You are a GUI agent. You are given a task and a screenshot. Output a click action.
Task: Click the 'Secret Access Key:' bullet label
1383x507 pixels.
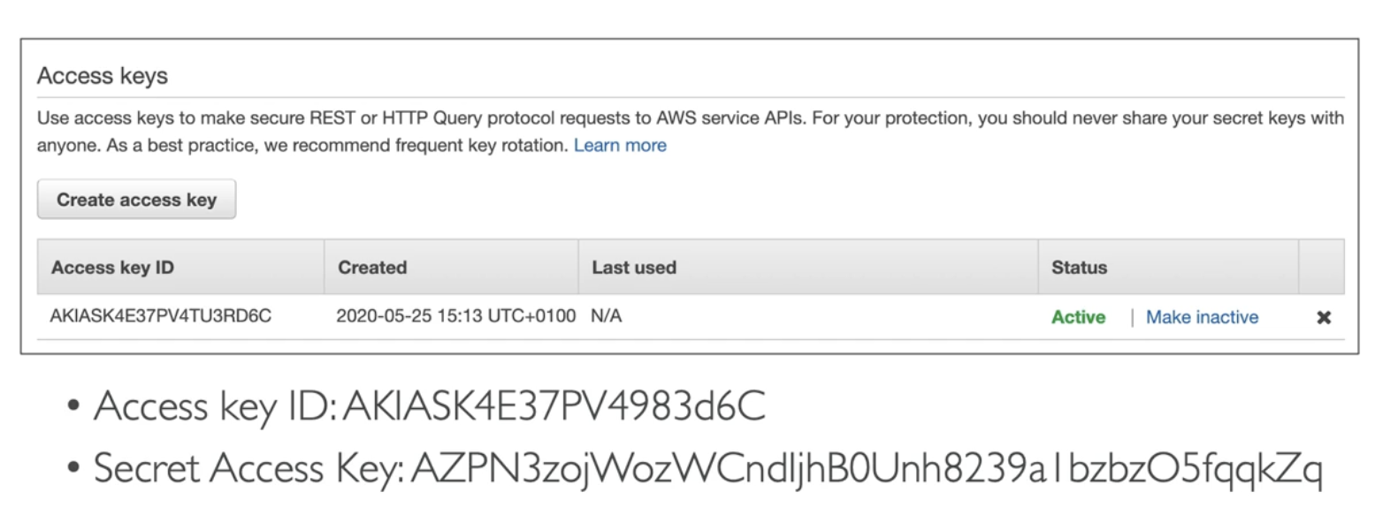coord(249,468)
